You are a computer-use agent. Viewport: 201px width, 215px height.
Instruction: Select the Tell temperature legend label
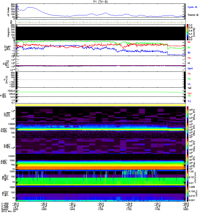pos(189,88)
